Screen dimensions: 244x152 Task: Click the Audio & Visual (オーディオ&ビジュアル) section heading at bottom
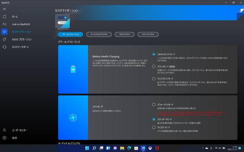coord(69,143)
